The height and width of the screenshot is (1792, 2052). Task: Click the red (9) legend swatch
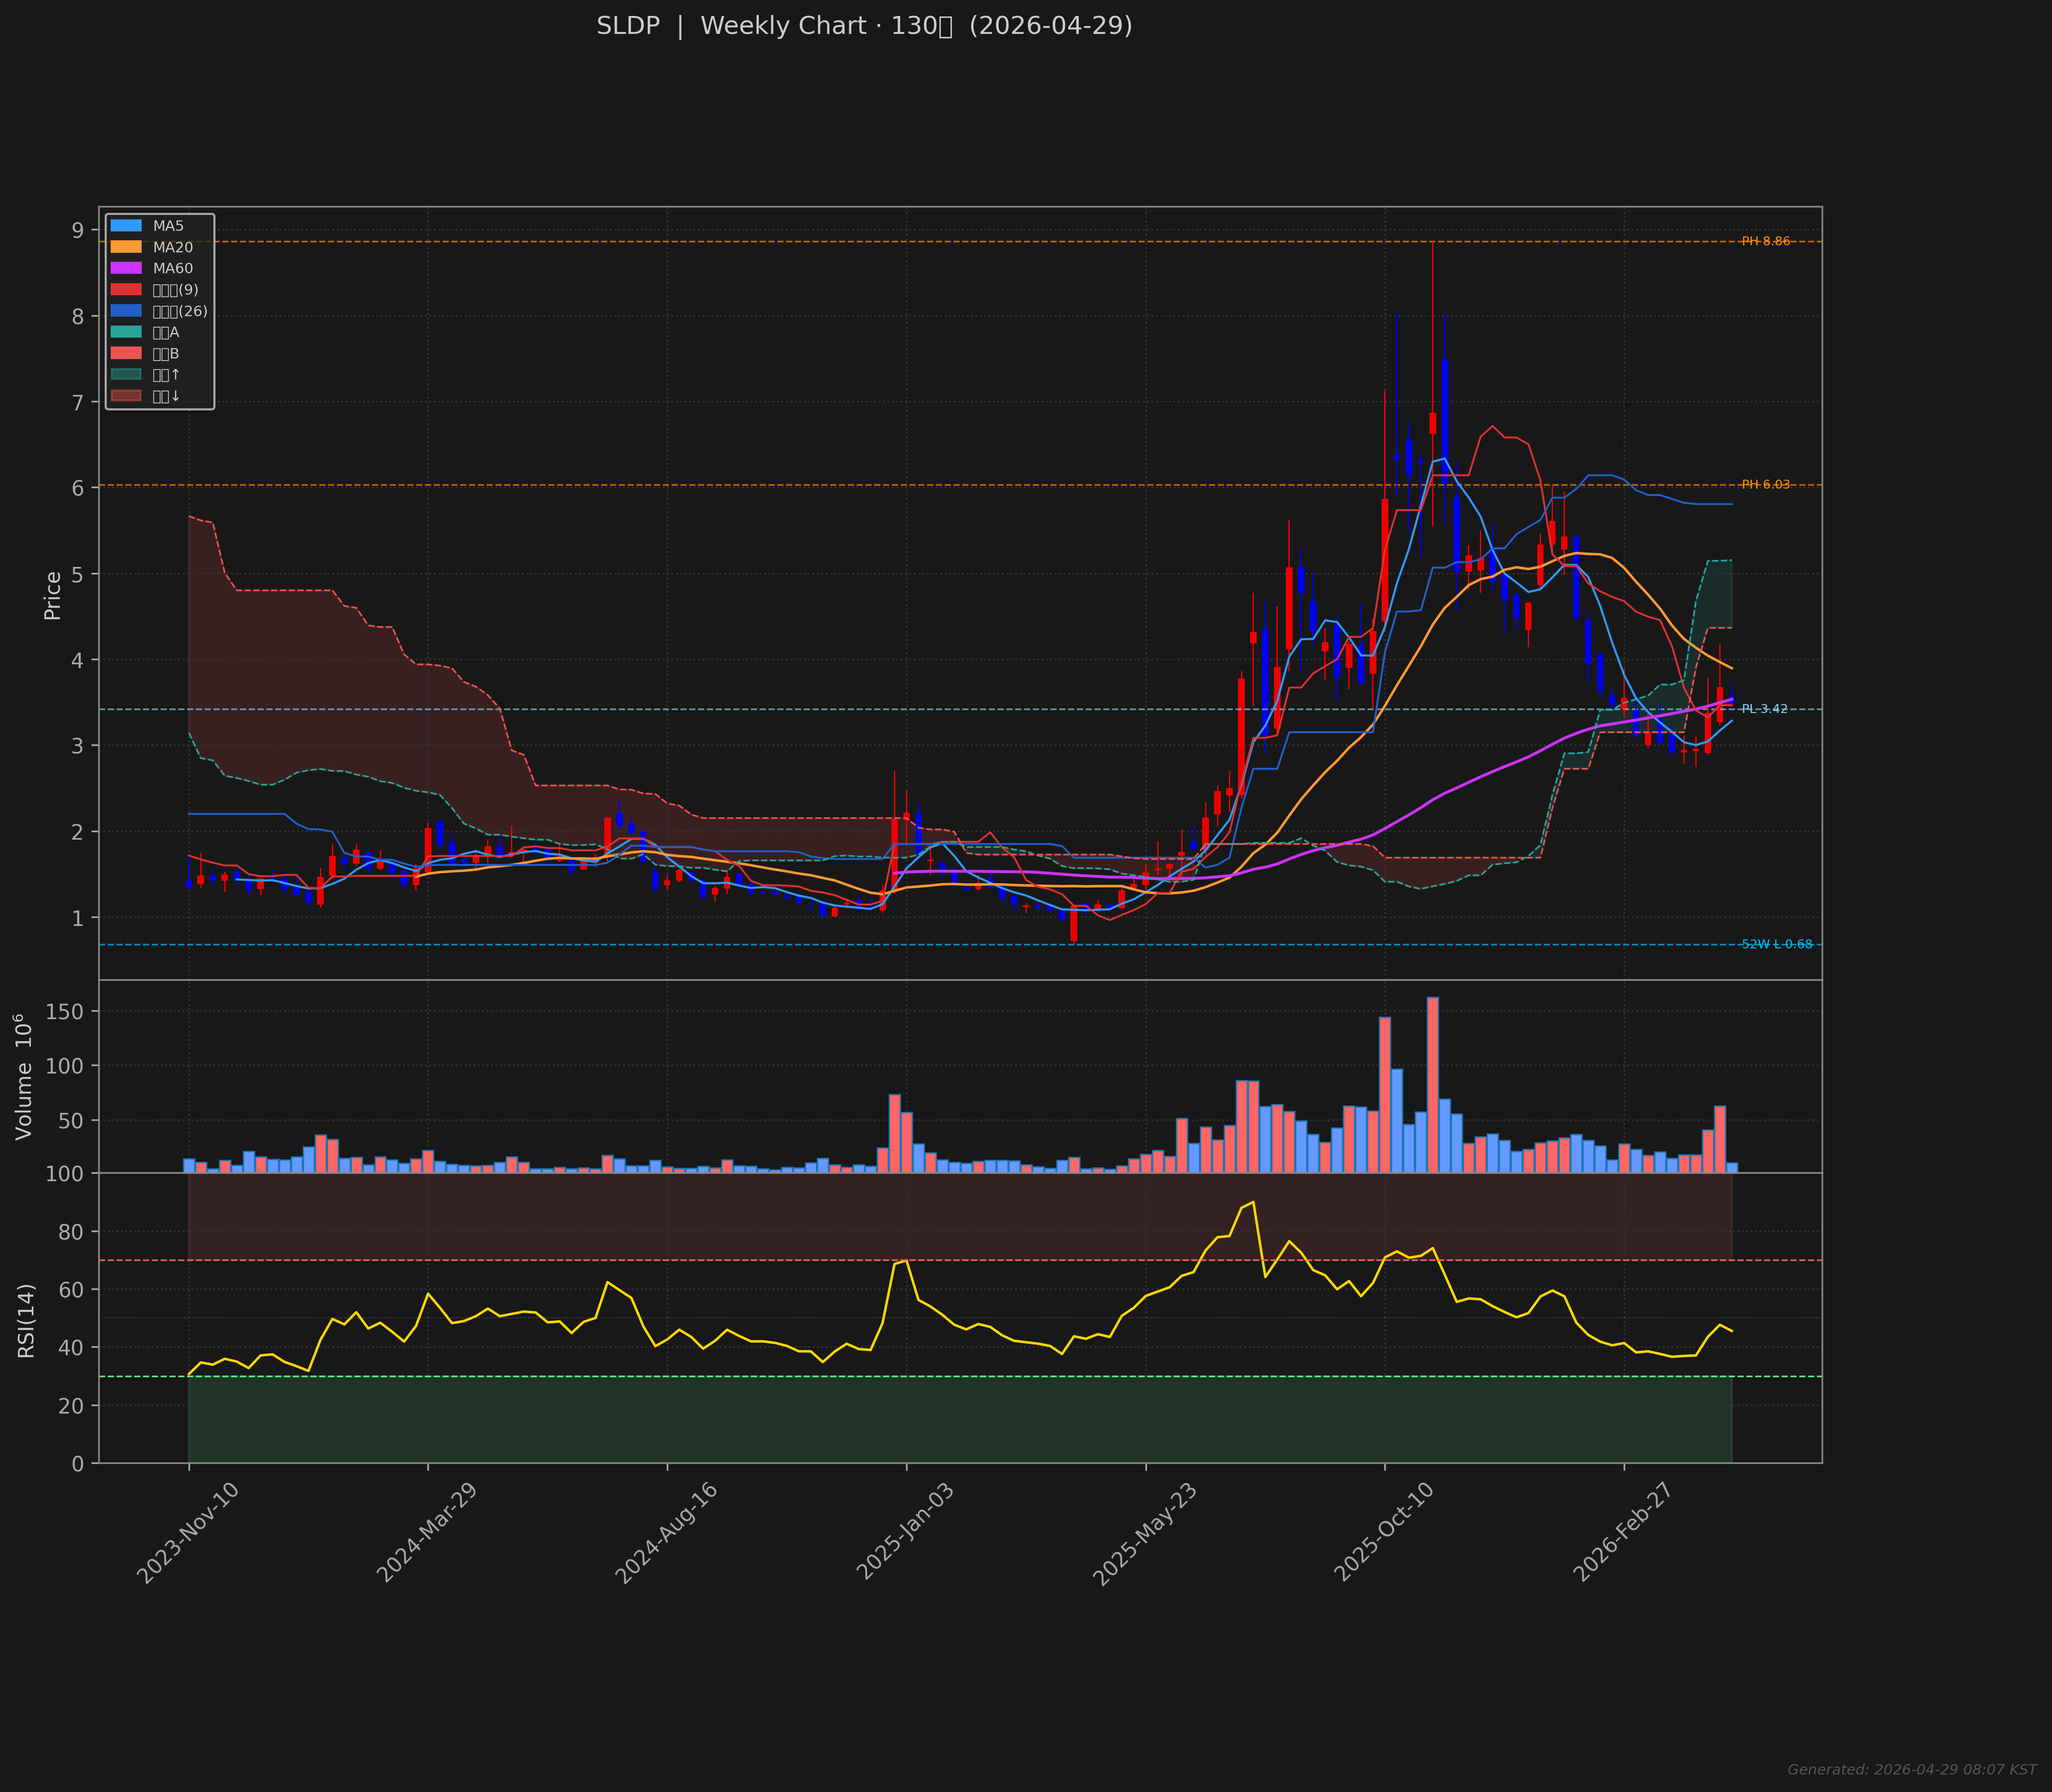(126, 290)
